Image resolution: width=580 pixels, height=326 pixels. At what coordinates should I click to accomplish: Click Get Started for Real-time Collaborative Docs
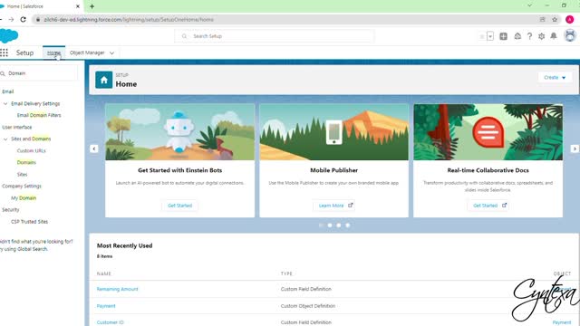488,206
